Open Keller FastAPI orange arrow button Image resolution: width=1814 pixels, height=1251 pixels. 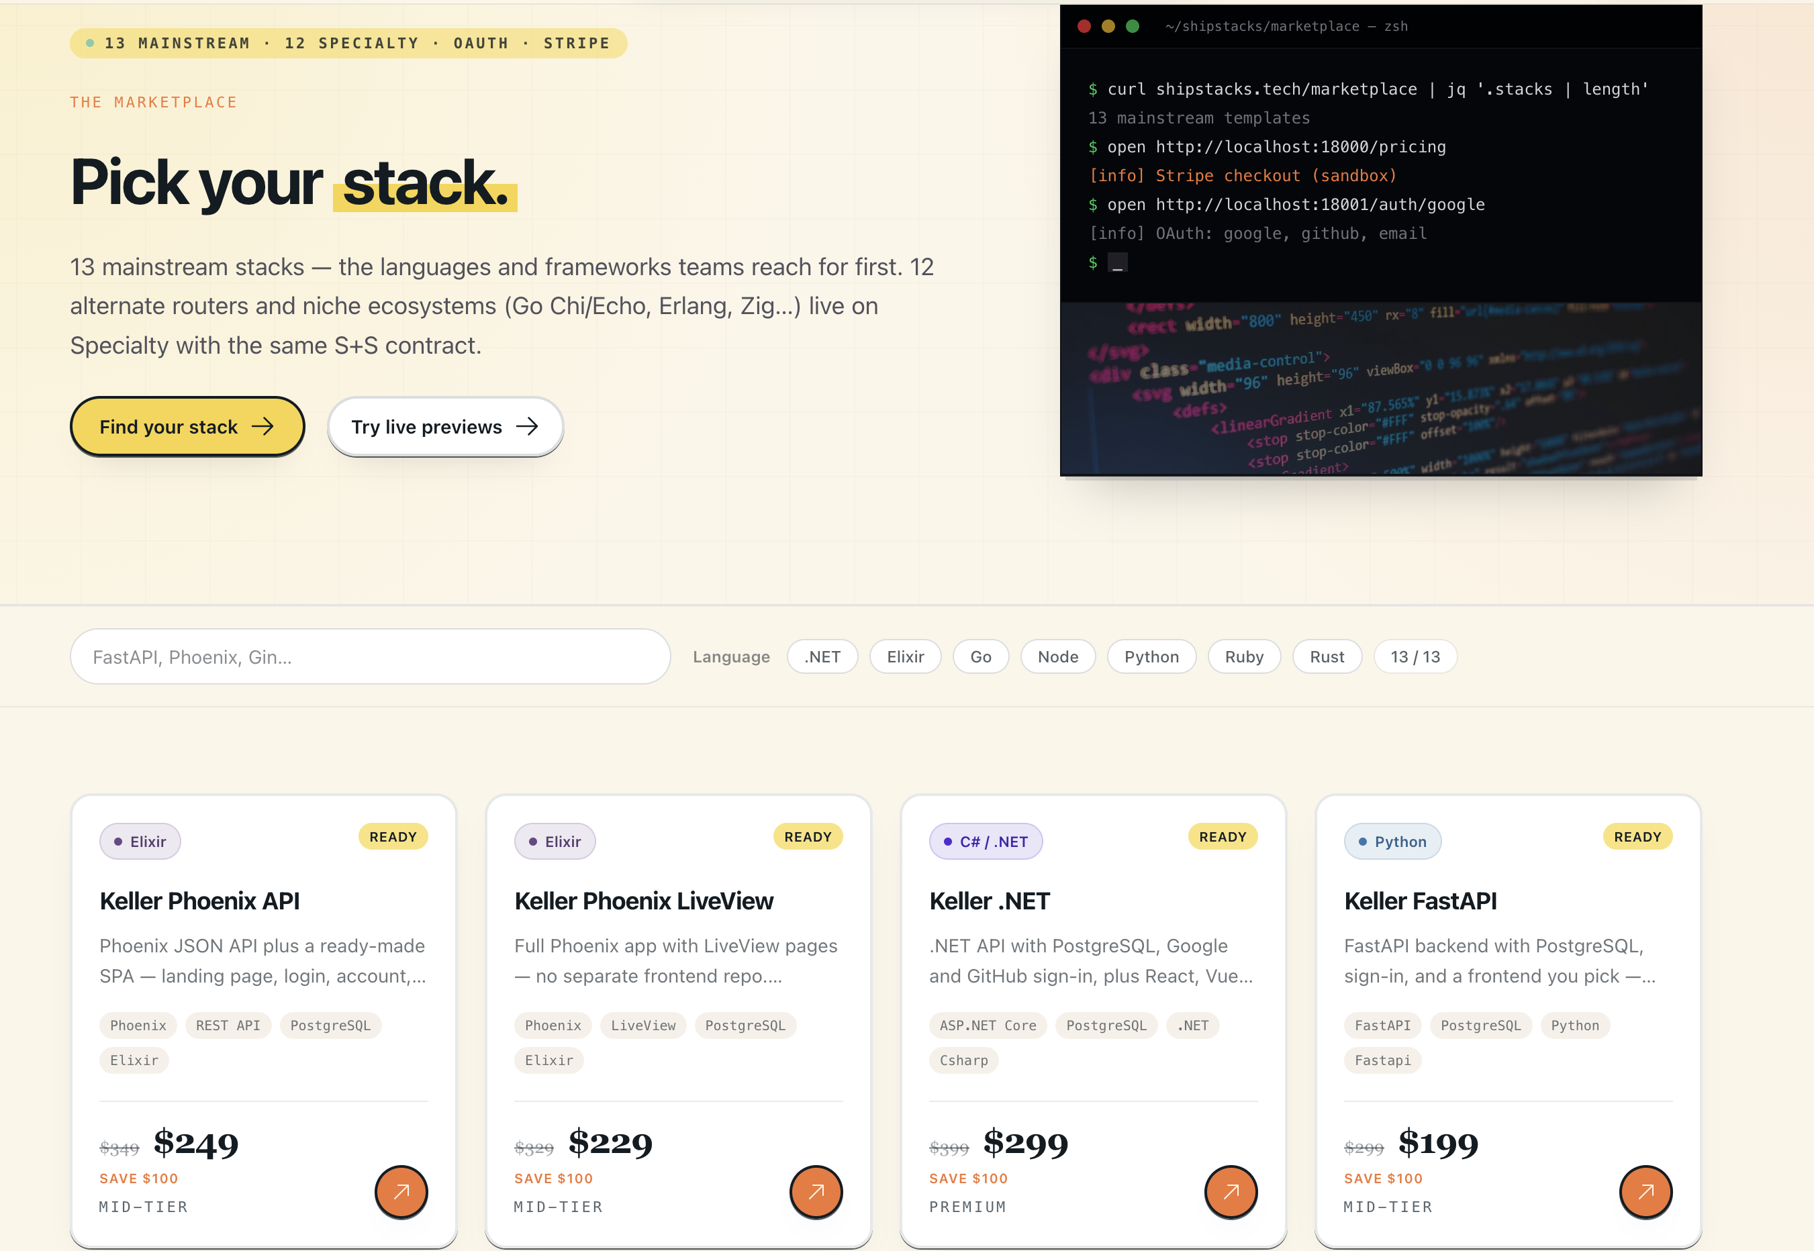point(1645,1191)
